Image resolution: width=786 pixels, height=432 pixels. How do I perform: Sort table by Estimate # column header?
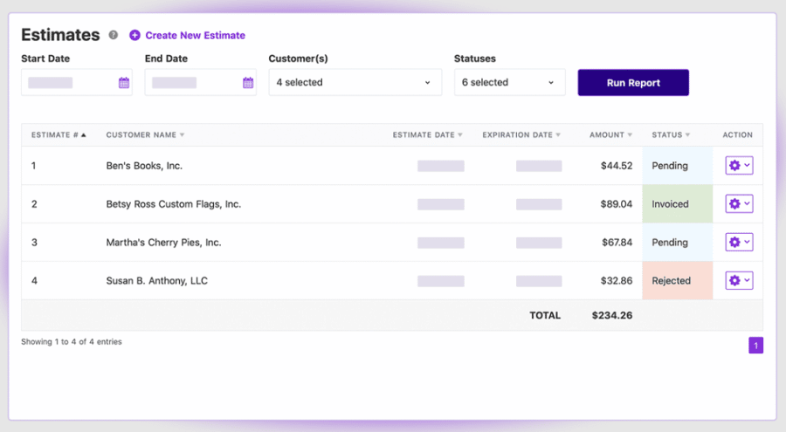[59, 134]
